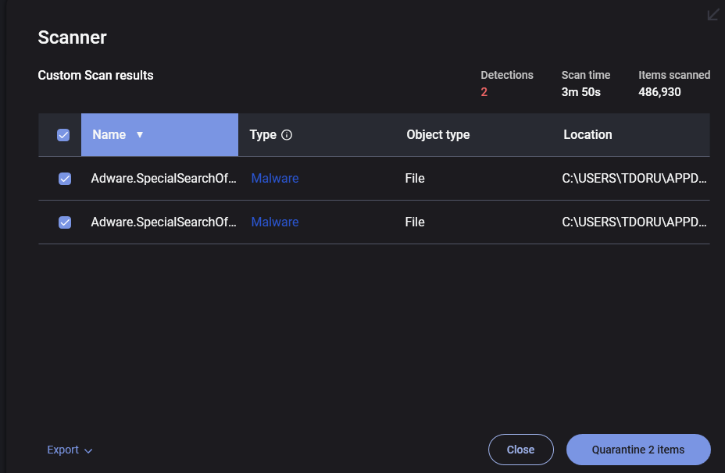Click the Name column sort arrow
The height and width of the screenshot is (473, 725).
[x=140, y=135]
